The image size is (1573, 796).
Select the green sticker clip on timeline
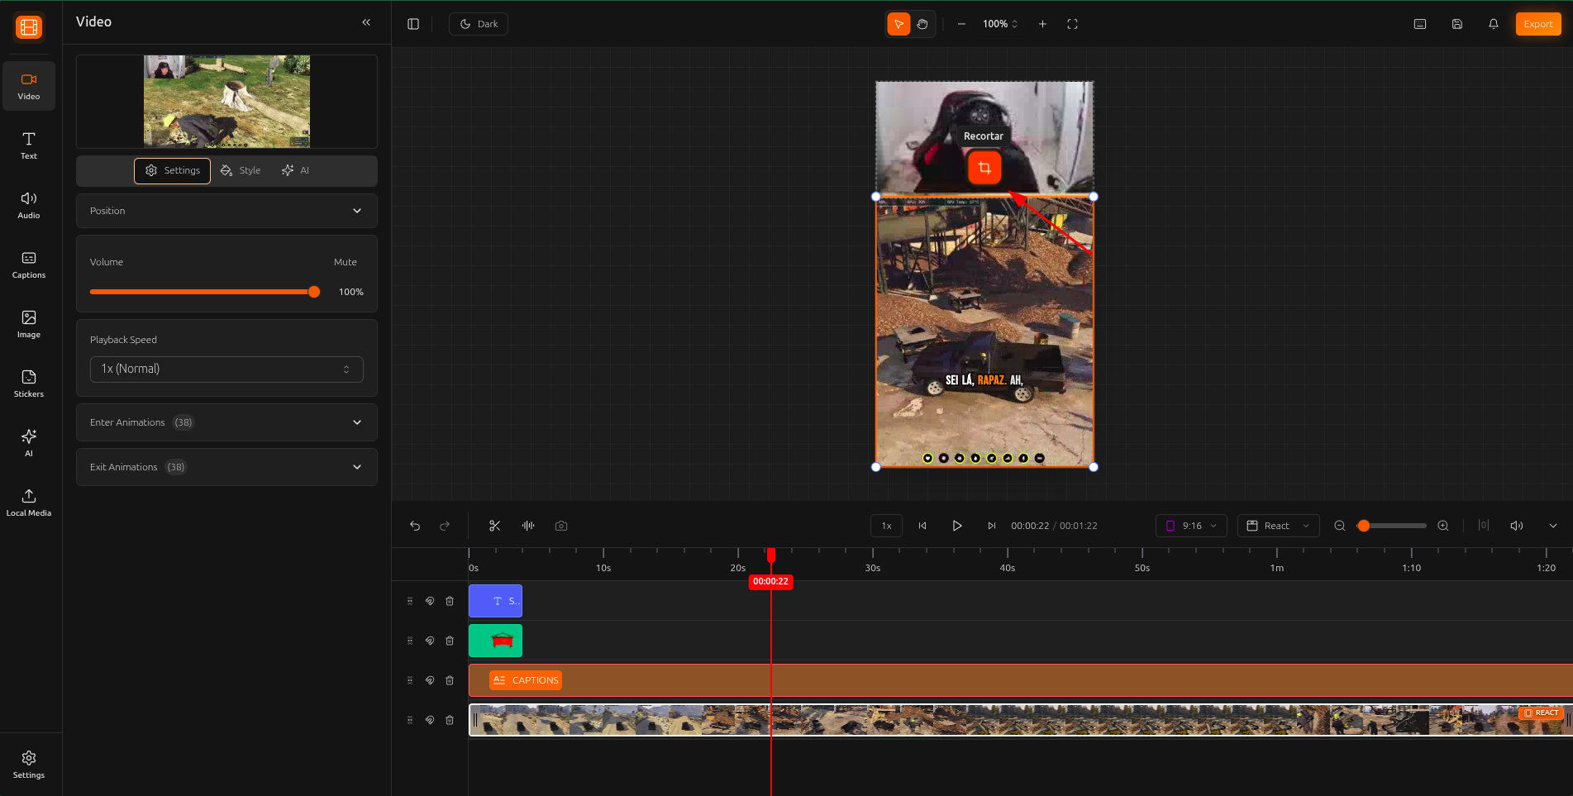(x=495, y=641)
